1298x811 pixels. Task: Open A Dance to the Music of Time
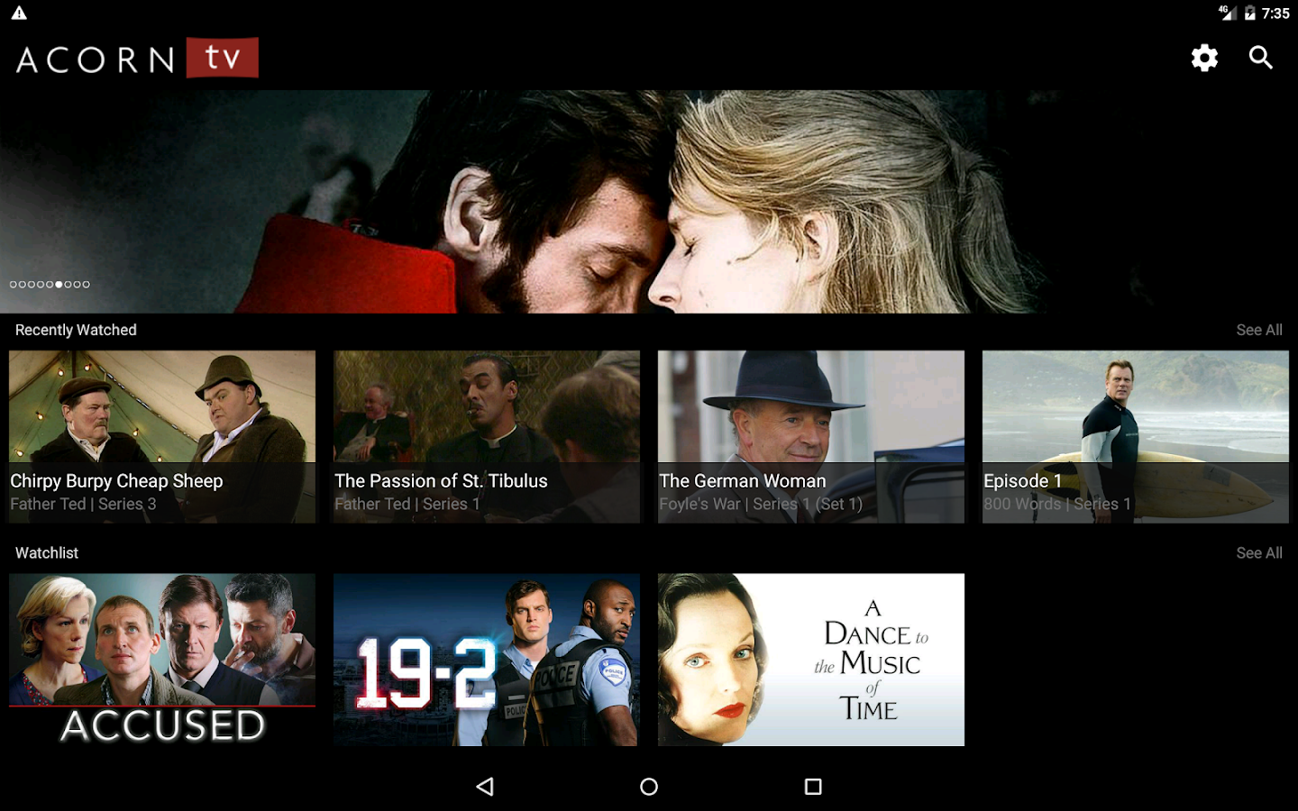[811, 660]
